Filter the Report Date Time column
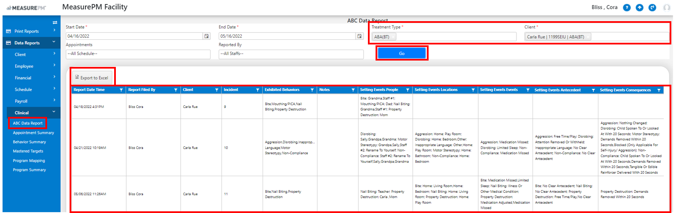This screenshot has height=213, width=676. [x=121, y=90]
